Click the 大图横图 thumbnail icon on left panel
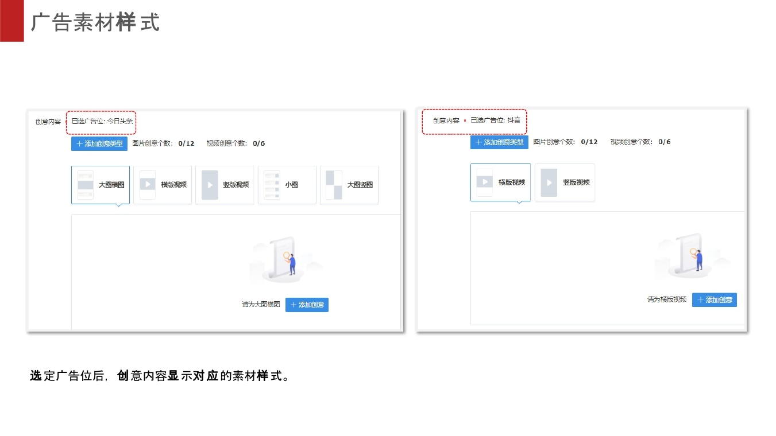The height and width of the screenshot is (436, 776). point(86,185)
